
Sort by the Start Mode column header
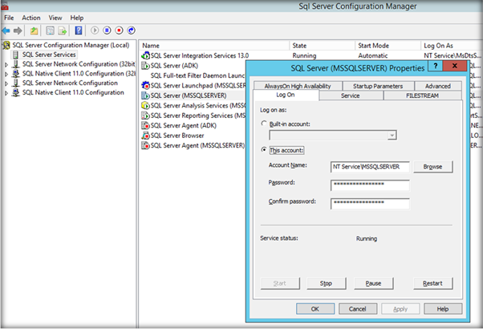point(388,46)
